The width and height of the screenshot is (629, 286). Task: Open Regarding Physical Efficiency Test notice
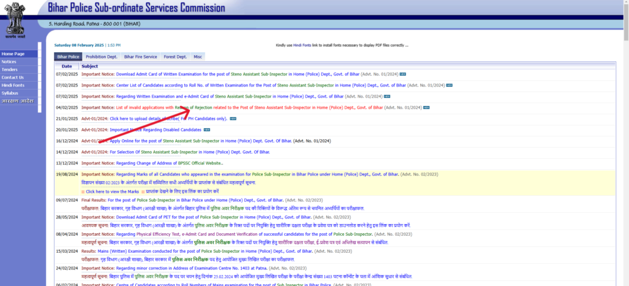click(x=244, y=234)
